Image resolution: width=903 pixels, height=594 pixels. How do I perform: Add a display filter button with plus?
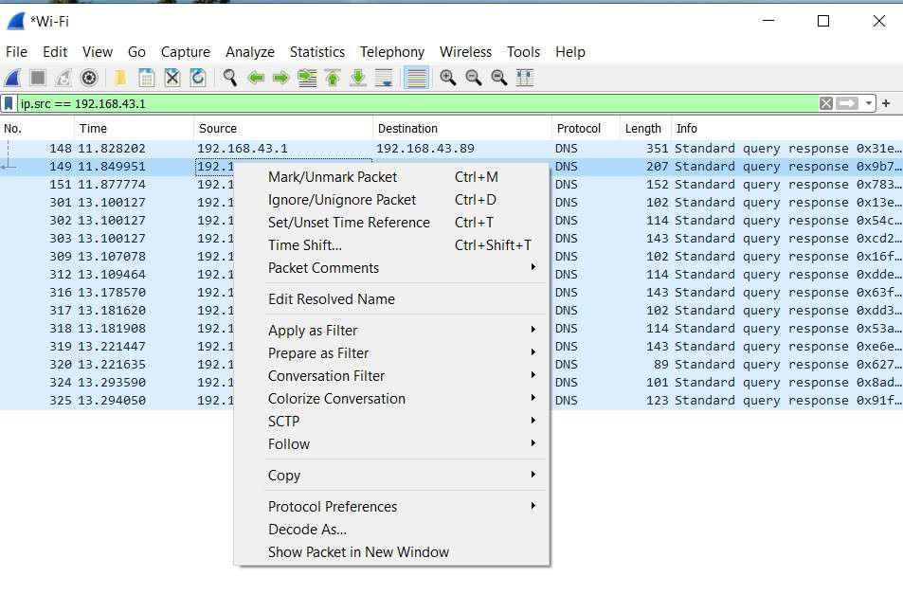click(x=886, y=103)
